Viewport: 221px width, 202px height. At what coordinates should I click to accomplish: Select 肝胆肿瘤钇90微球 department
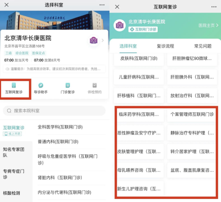point(192,59)
